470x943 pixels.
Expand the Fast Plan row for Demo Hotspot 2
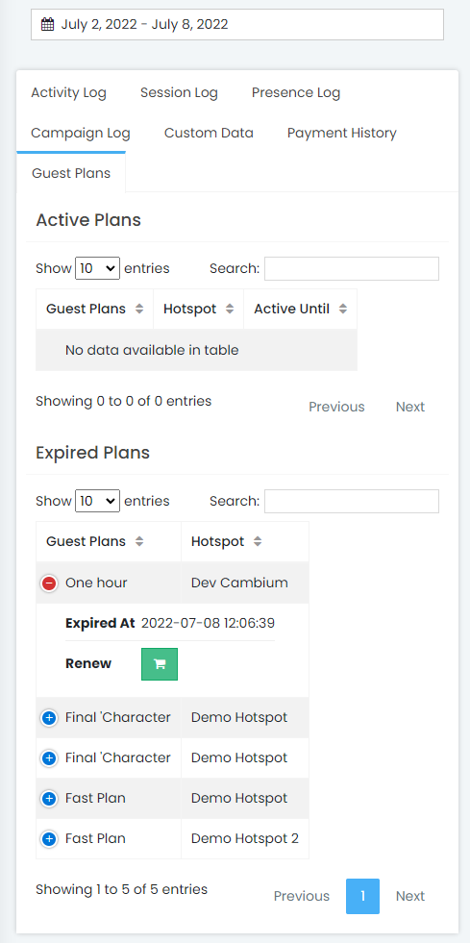49,838
